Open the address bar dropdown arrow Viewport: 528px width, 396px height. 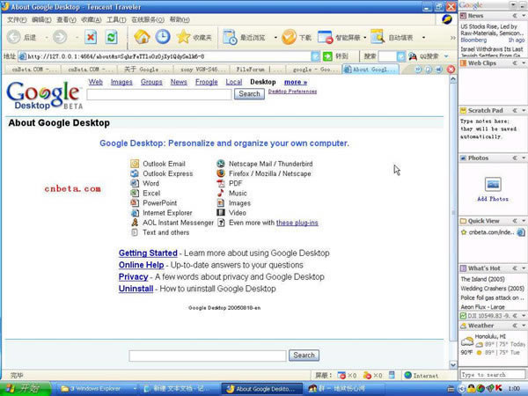315,56
